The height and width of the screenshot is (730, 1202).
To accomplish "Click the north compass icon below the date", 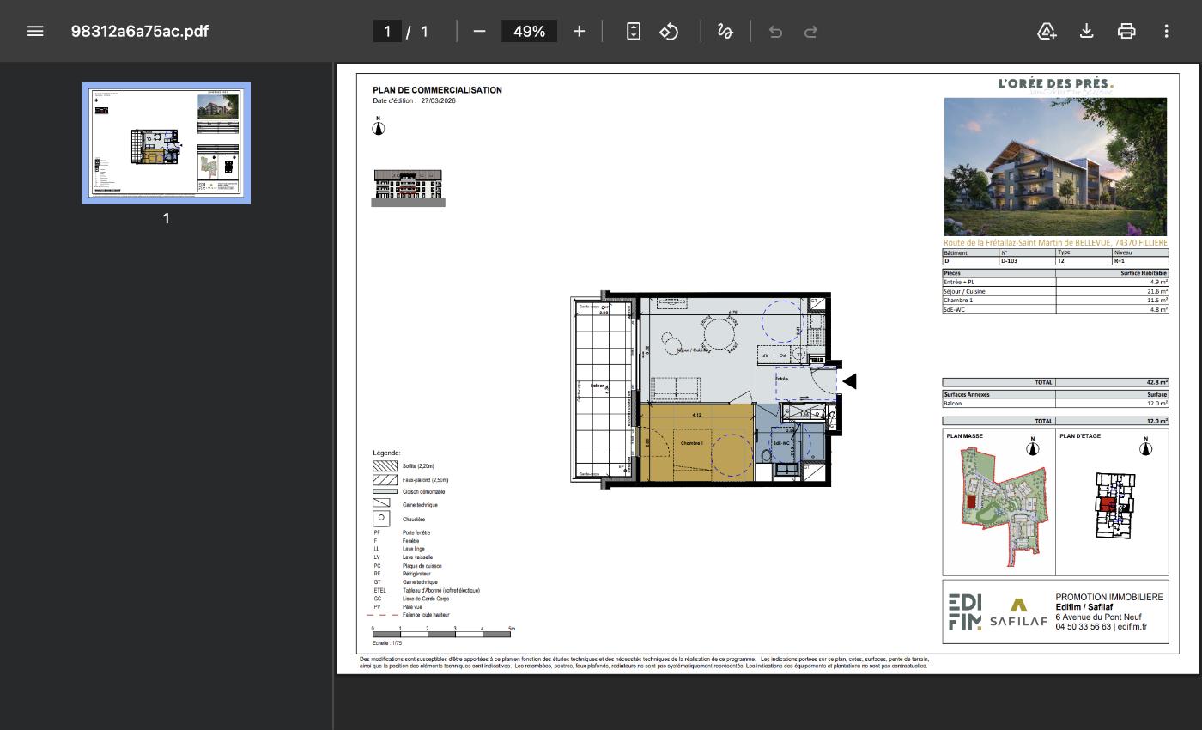I will tap(378, 127).
